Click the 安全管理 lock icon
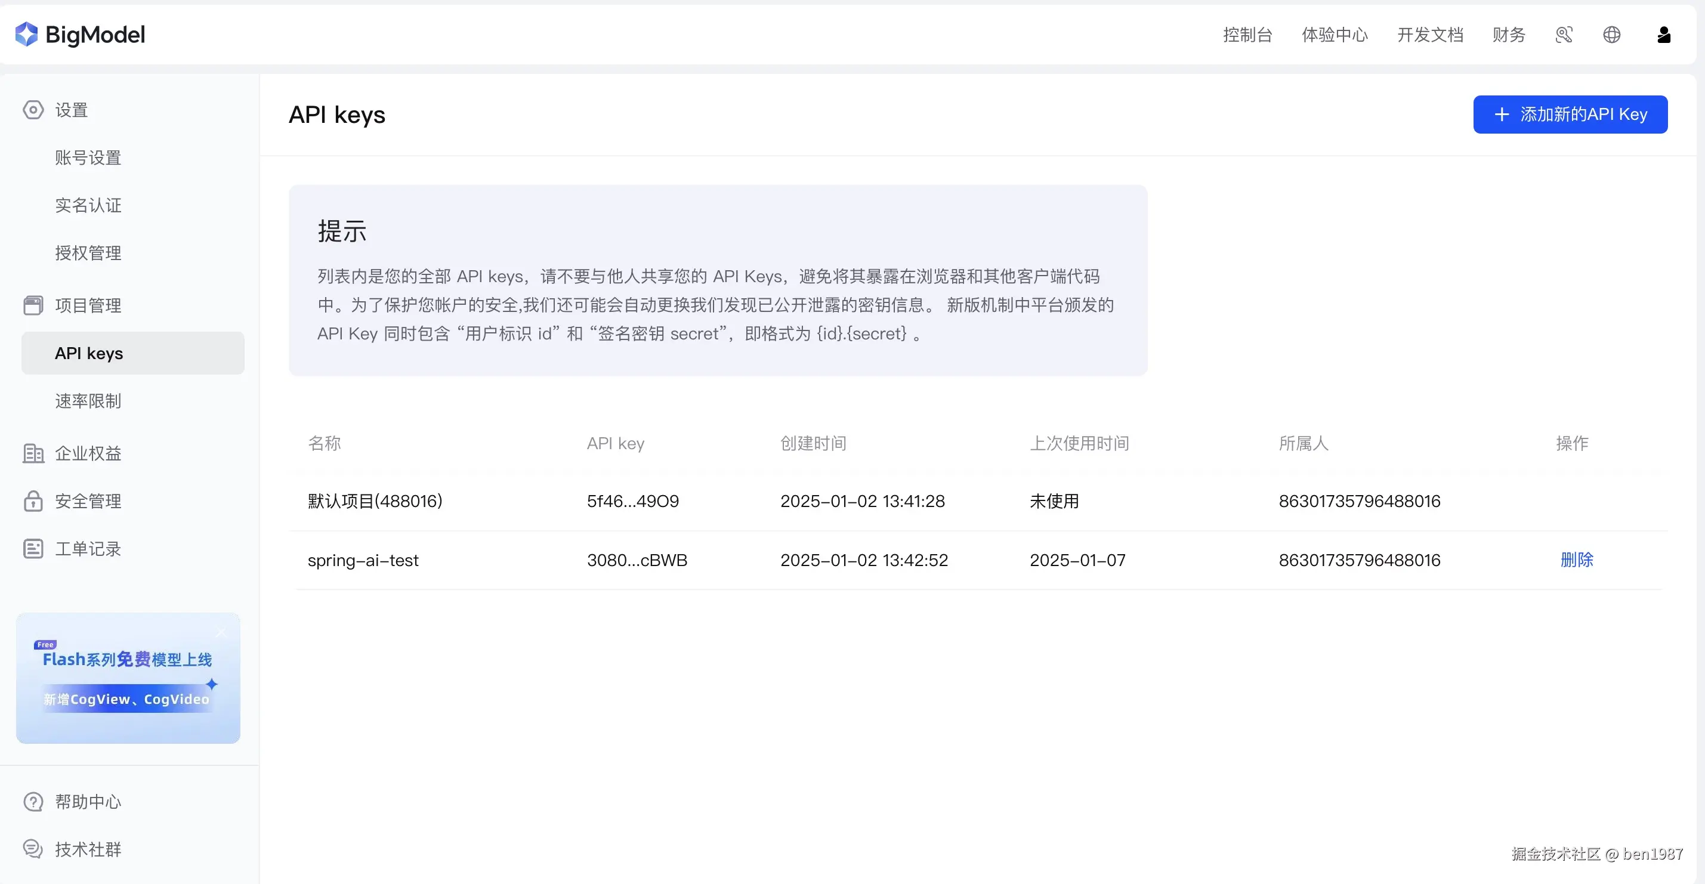1705x884 pixels. [33, 501]
